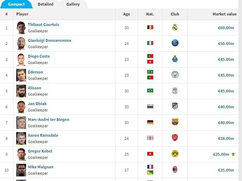Click the Arsenal club badge
The image size is (242, 181).
[175, 138]
